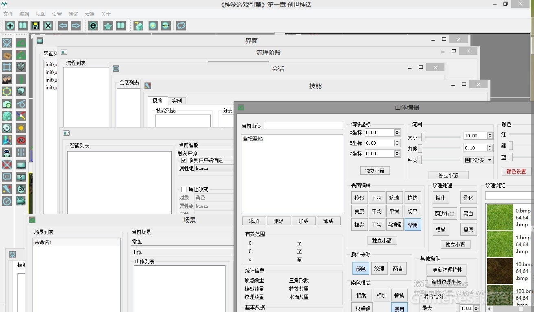Click the cardboard box icon in left sidebar

click(x=7, y=55)
